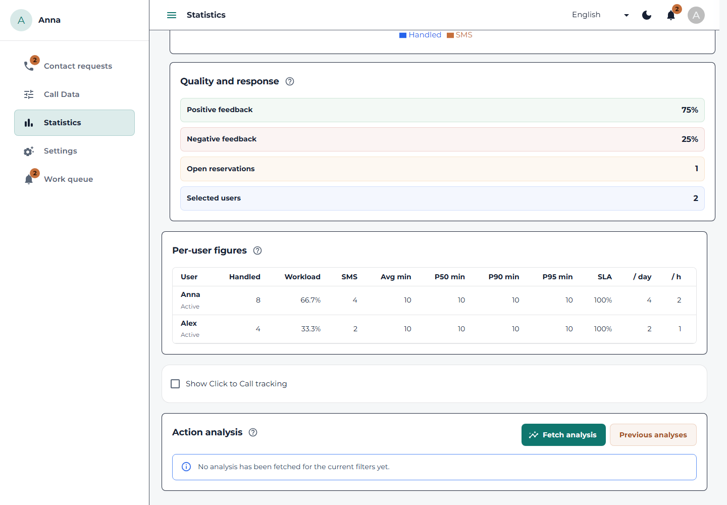This screenshot has width=727, height=505.
Task: Click the SMS legend label
Action: click(x=464, y=35)
